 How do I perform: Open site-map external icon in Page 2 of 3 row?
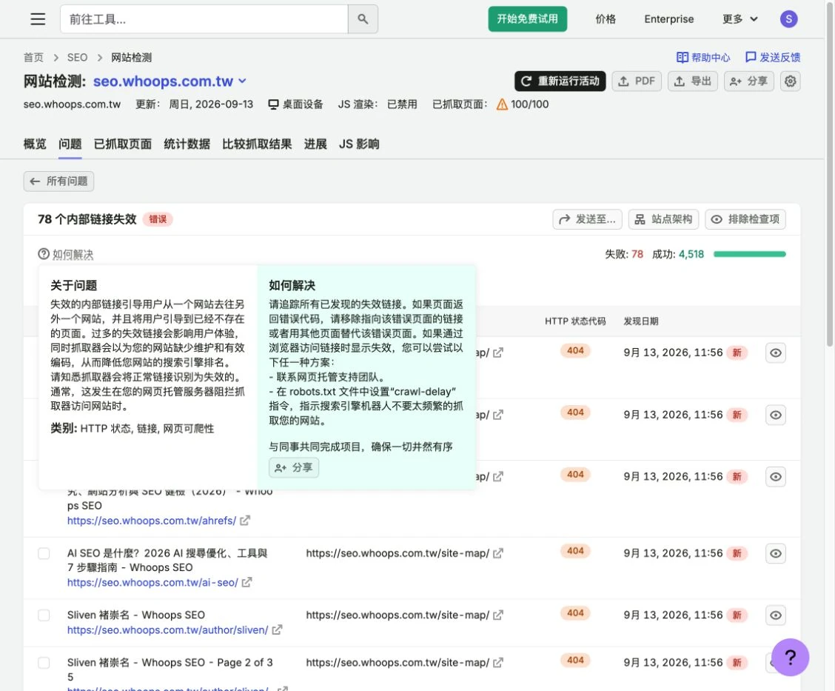(x=498, y=663)
